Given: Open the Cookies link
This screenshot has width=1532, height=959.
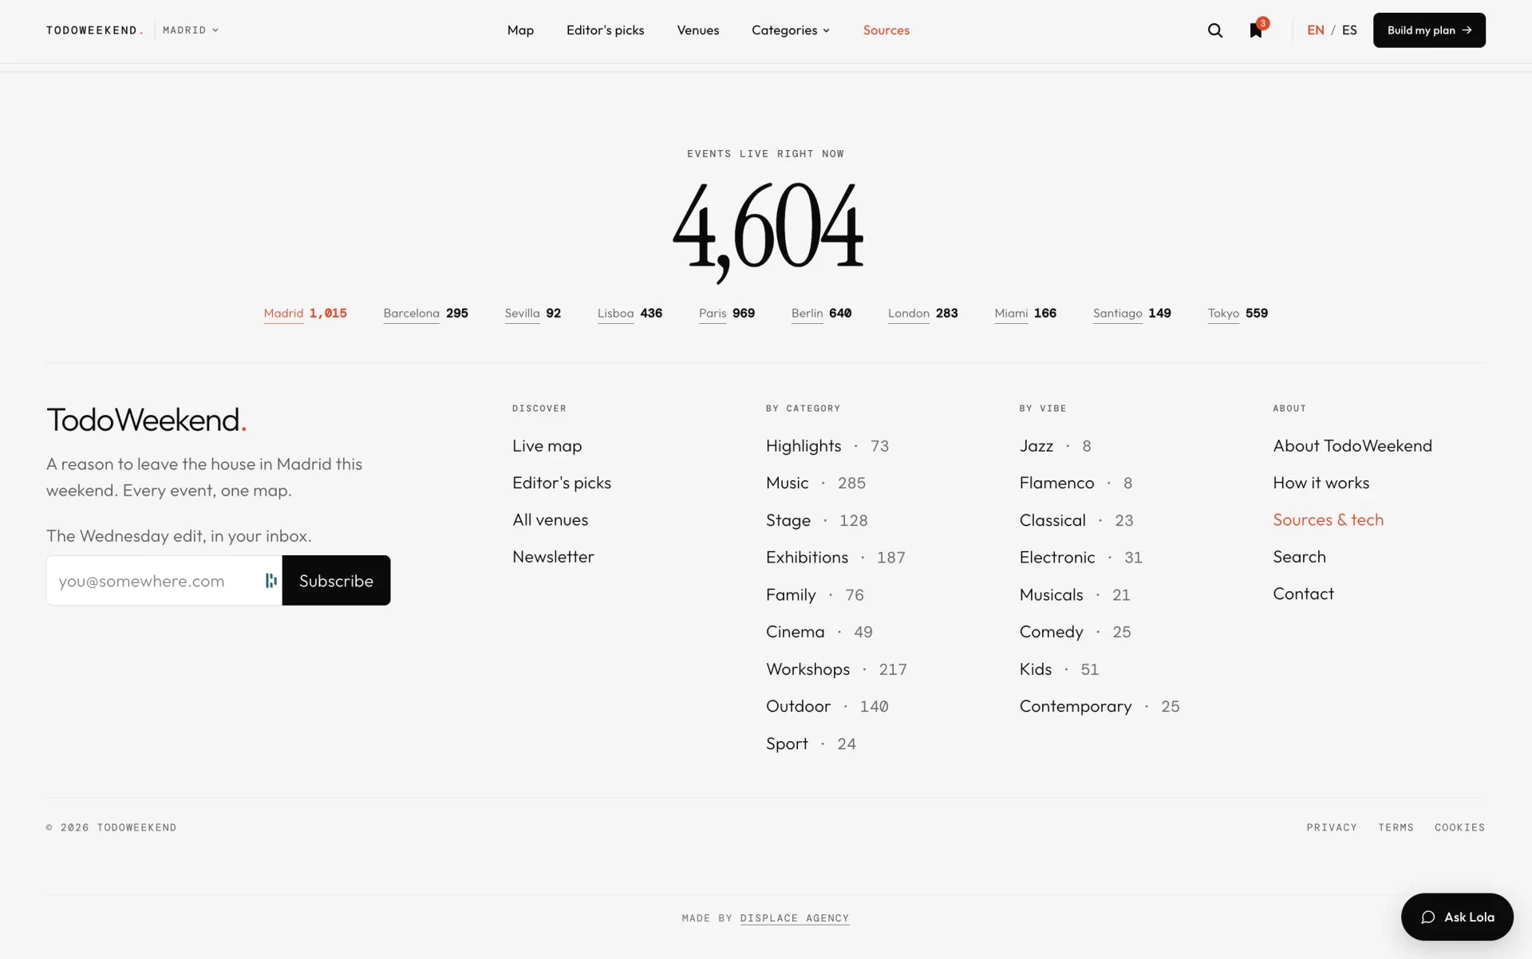Looking at the screenshot, I should [x=1459, y=827].
